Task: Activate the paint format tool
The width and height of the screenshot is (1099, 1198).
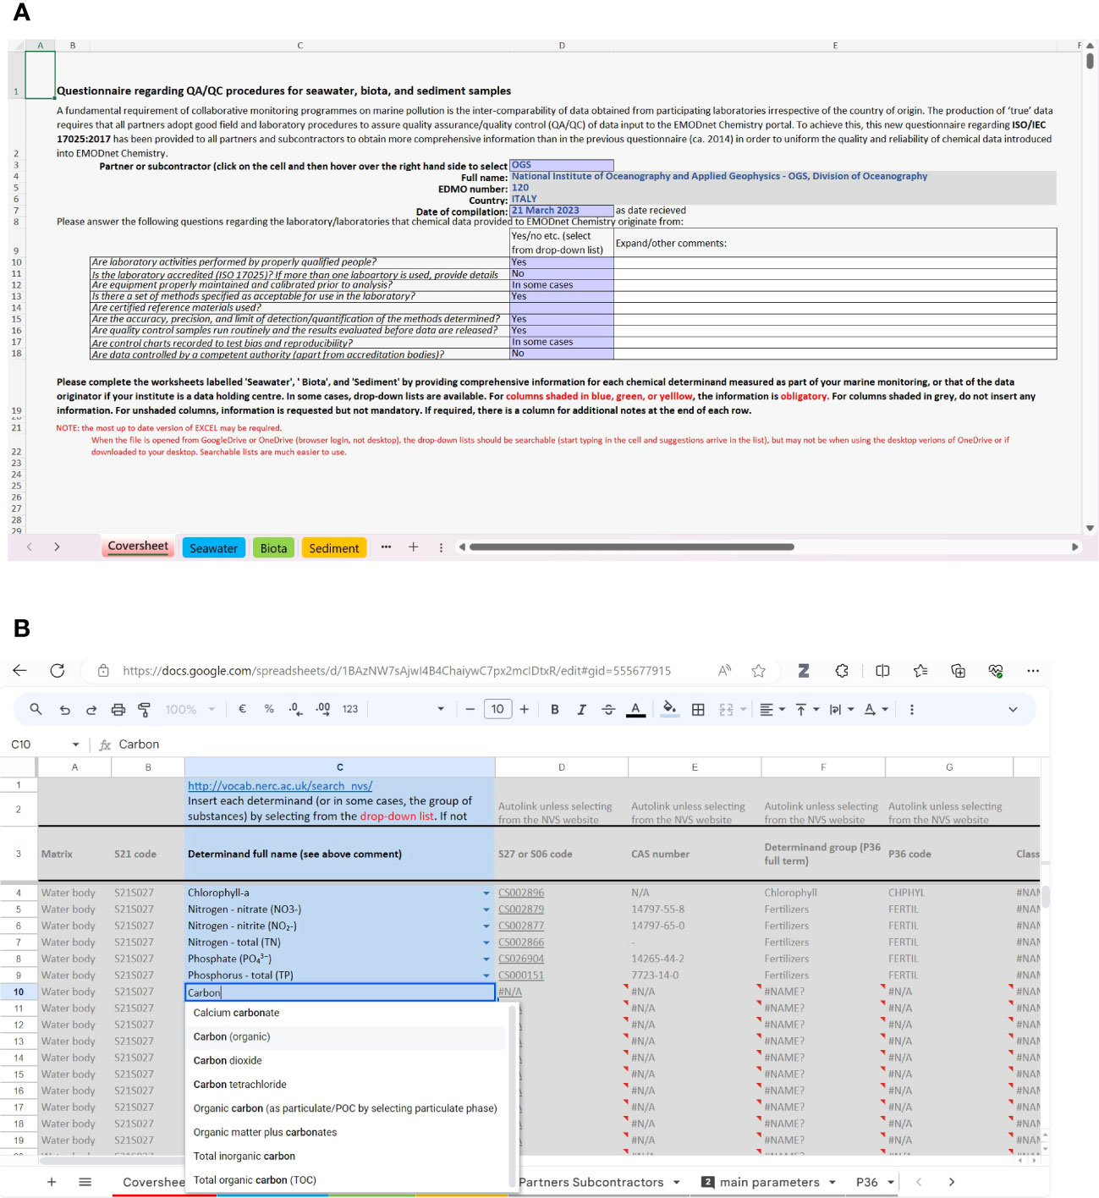Action: [x=144, y=710]
